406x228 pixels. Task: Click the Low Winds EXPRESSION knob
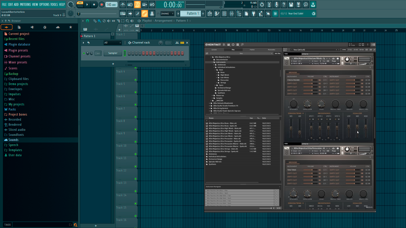(307, 104)
